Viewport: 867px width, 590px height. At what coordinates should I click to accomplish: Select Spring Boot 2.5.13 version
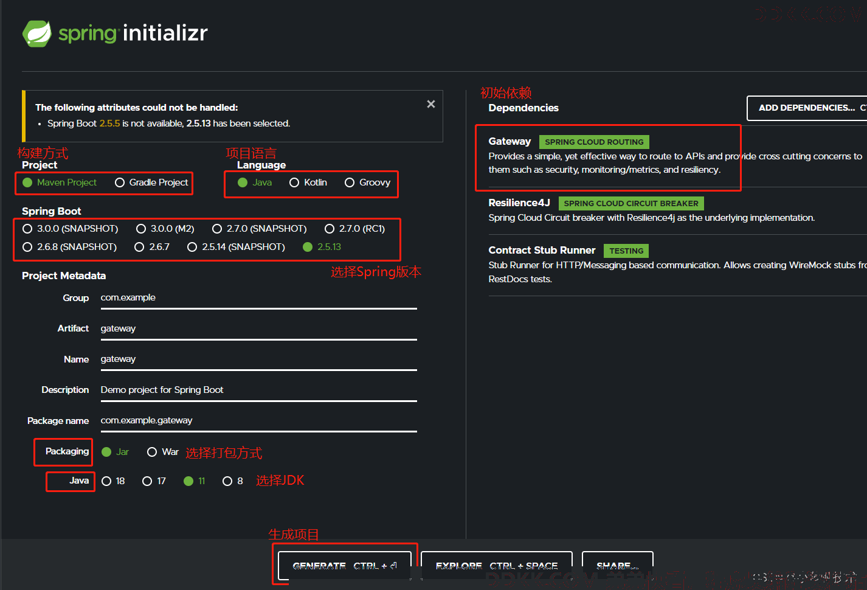coord(322,247)
